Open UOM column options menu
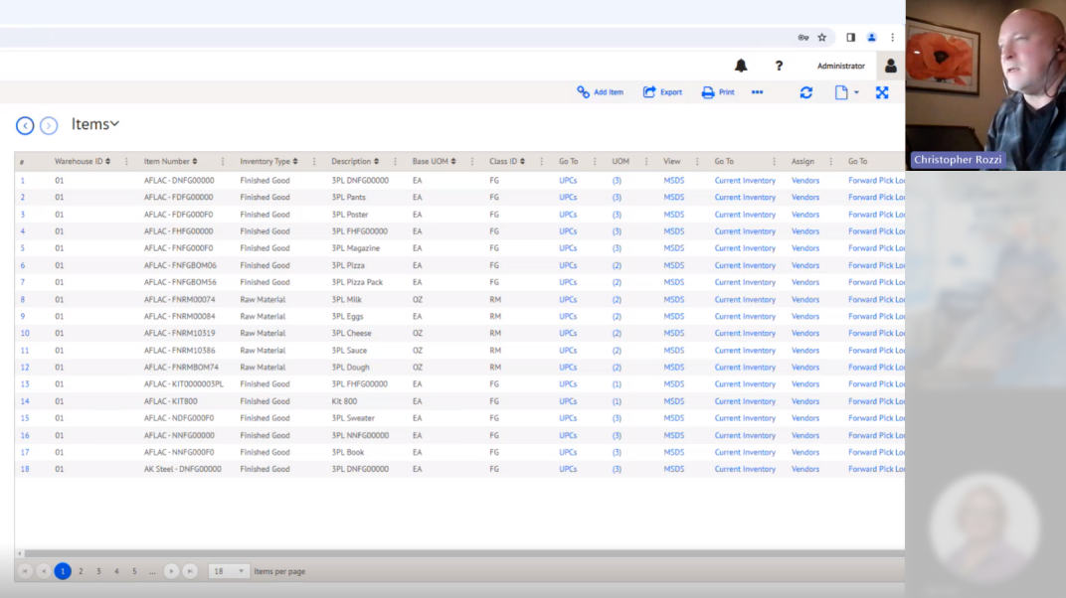 pyautogui.click(x=646, y=162)
